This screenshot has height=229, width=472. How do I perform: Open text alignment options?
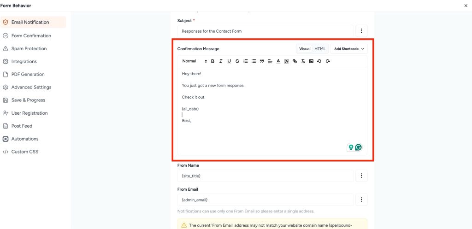click(270, 61)
